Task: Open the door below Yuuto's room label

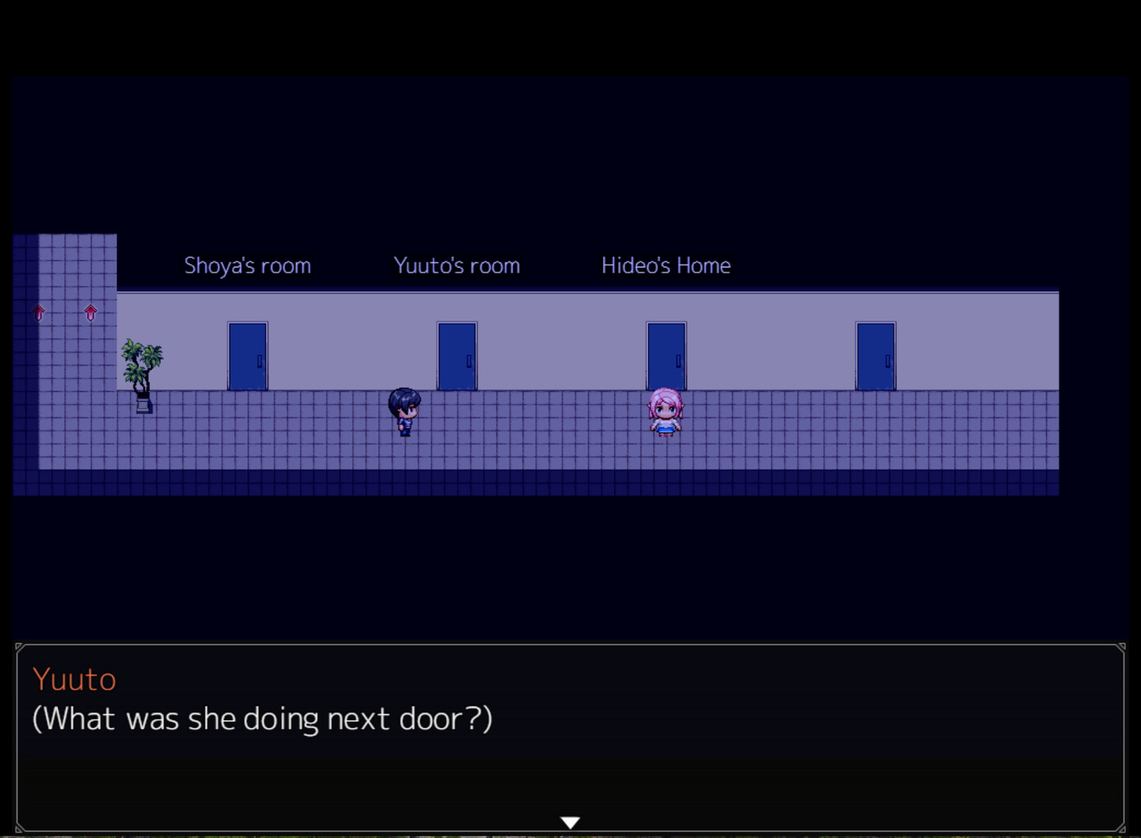Action: tap(457, 356)
